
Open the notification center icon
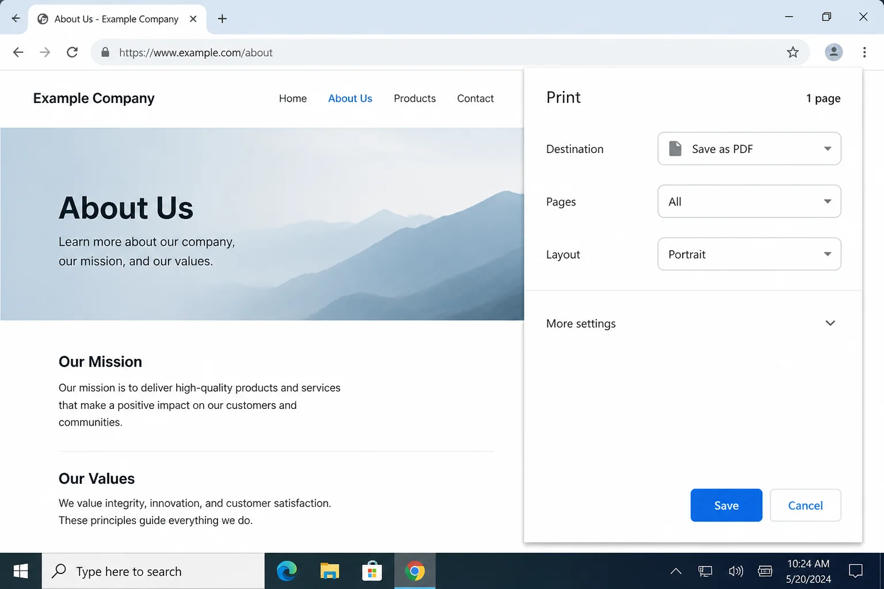click(x=856, y=571)
